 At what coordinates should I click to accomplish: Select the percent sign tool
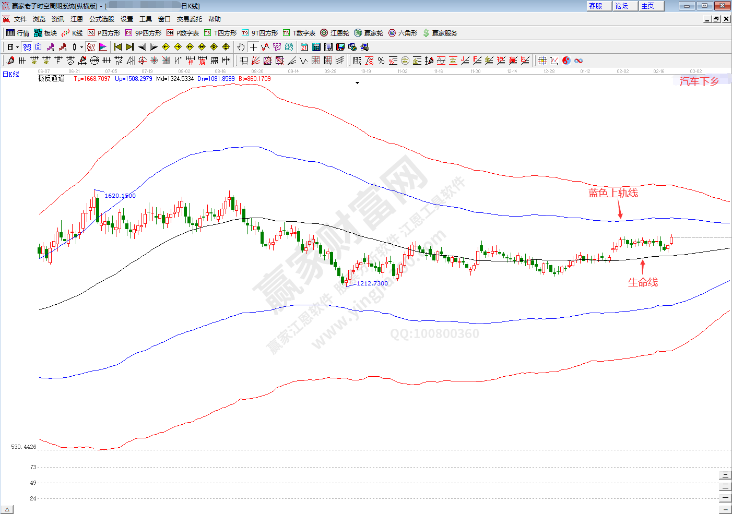tap(381, 61)
